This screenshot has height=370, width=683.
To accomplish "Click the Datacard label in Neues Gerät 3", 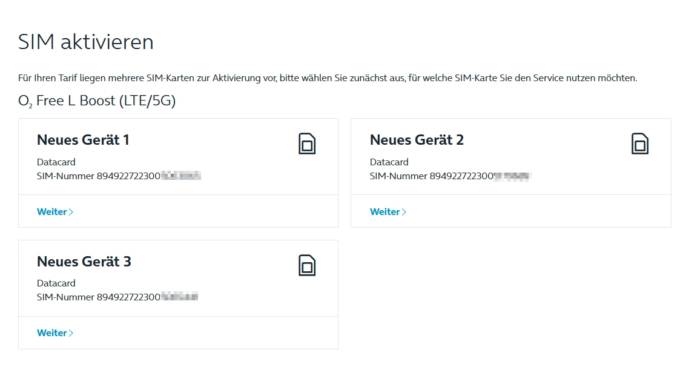I will point(56,283).
